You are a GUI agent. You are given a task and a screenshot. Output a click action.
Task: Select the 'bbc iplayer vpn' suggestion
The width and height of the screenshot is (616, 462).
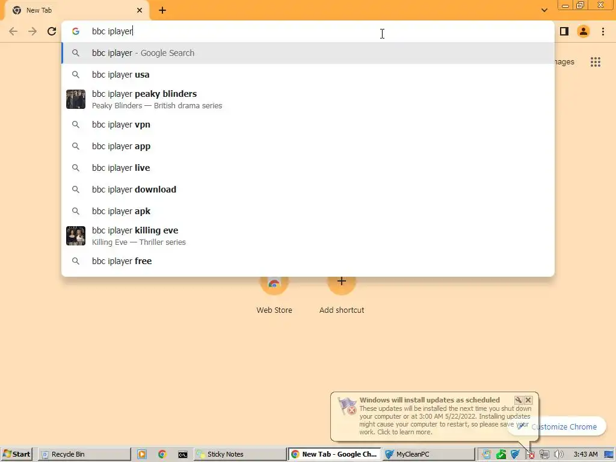pos(308,125)
